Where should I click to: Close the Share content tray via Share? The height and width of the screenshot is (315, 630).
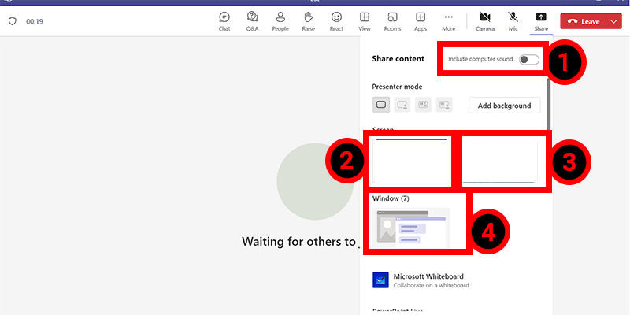point(541,20)
